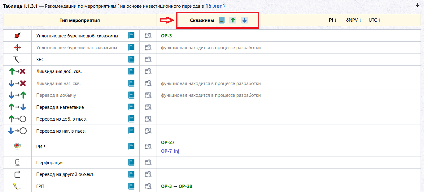This screenshot has height=192, width=424.
Task: Open well OP-7_inj in РИР row
Action: [170, 151]
